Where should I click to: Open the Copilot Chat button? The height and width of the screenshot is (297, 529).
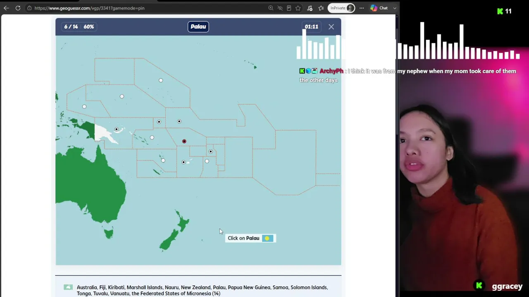pos(379,8)
